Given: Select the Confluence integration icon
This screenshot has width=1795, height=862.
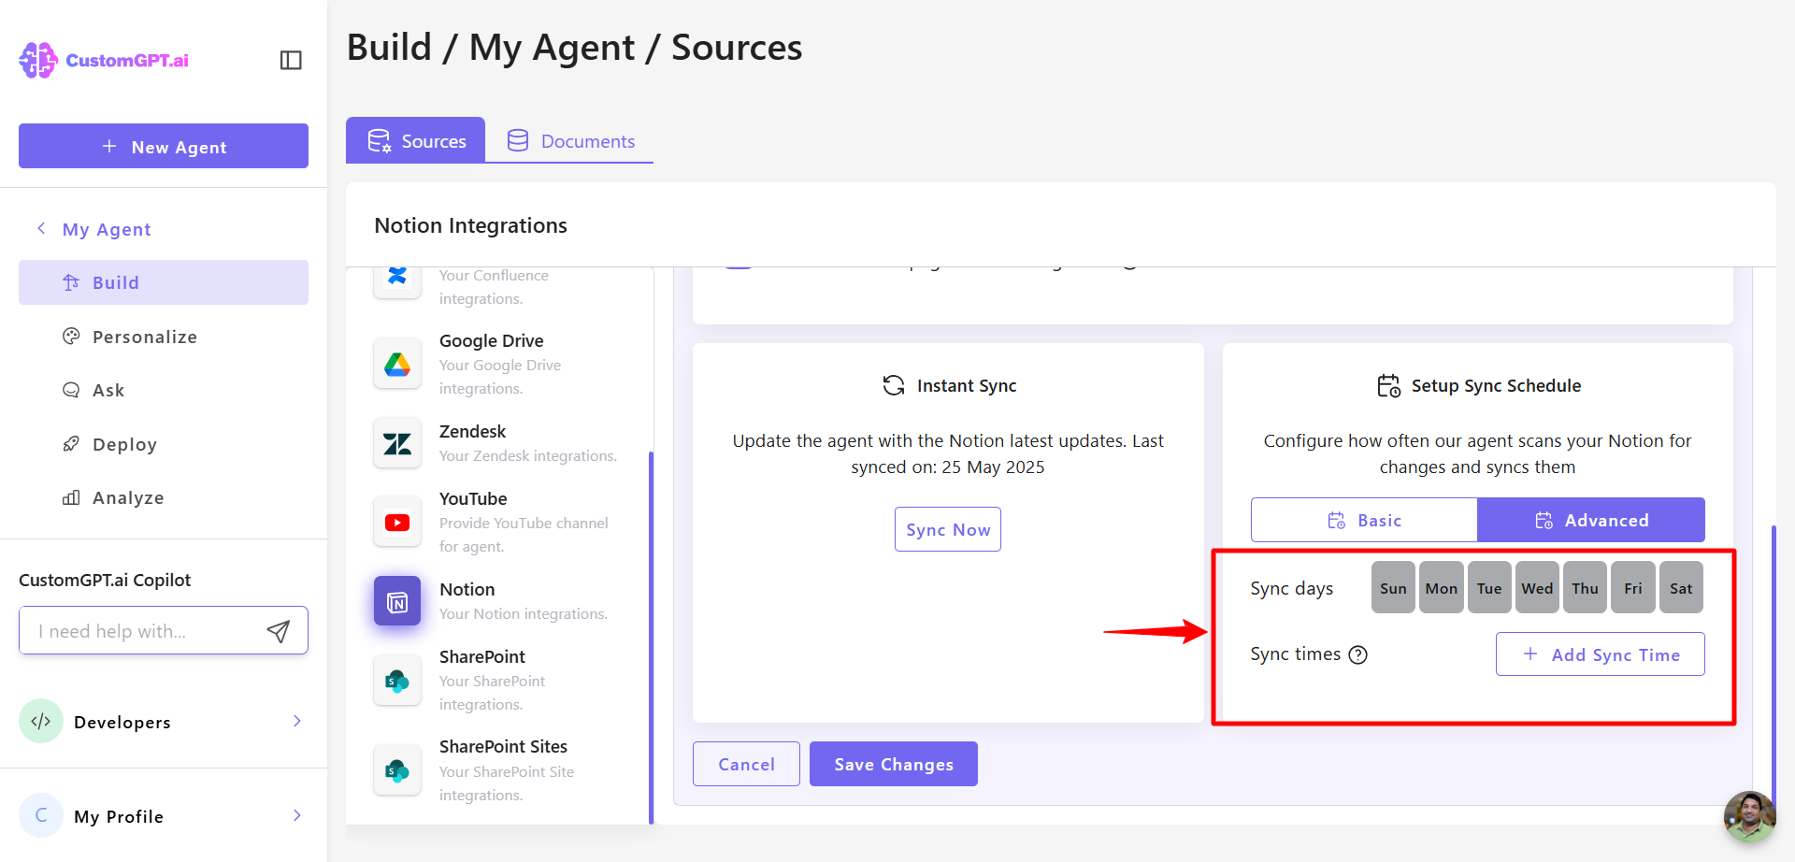Looking at the screenshot, I should click(397, 279).
